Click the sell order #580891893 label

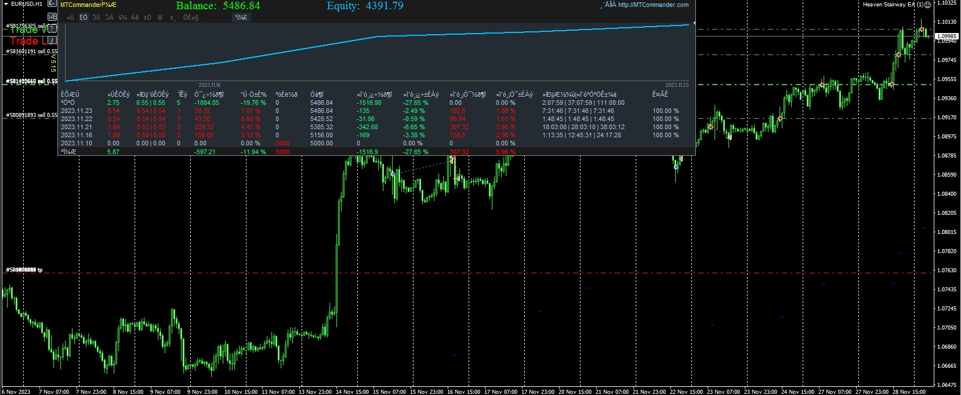point(31,115)
